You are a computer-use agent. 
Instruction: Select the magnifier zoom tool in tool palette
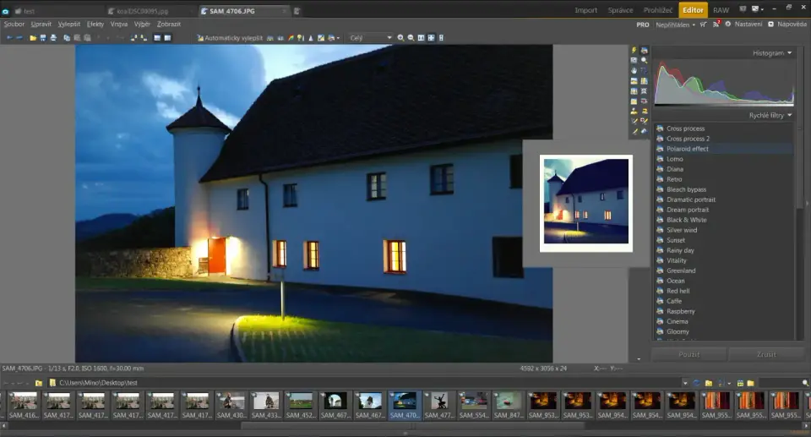(644, 61)
